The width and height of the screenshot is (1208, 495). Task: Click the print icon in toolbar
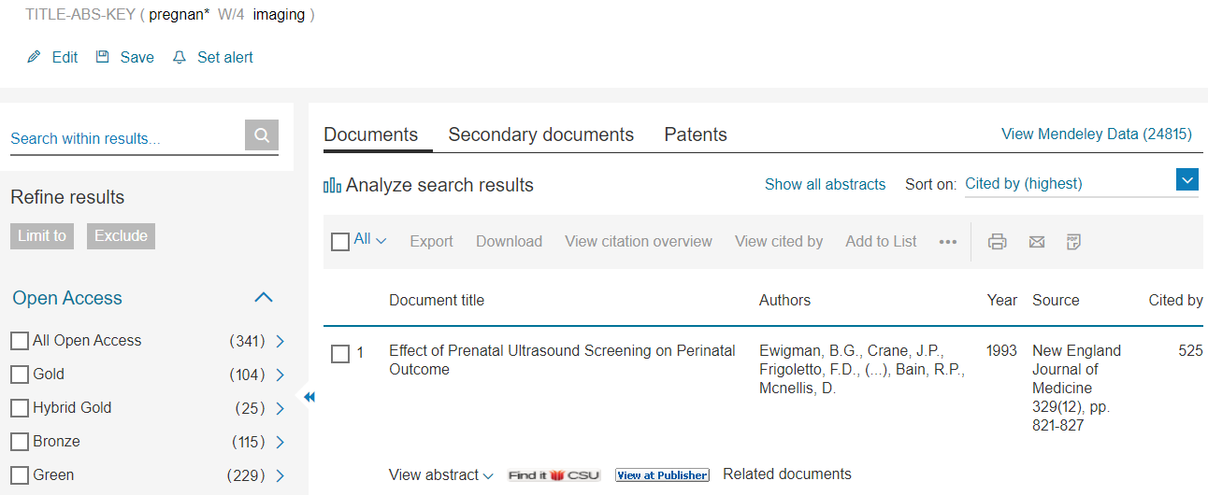998,242
